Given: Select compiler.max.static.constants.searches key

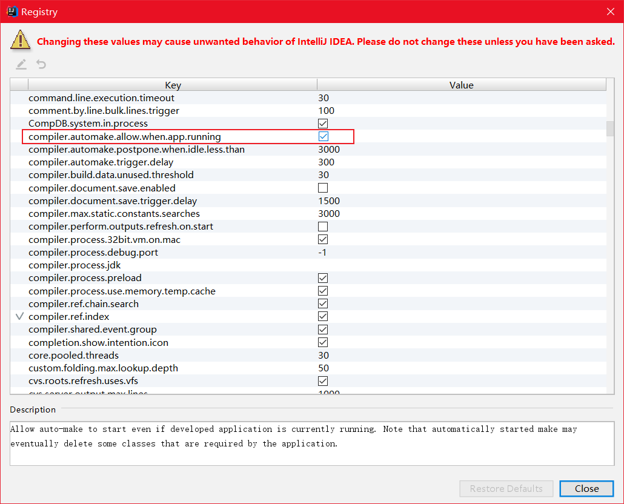Looking at the screenshot, I should (115, 214).
